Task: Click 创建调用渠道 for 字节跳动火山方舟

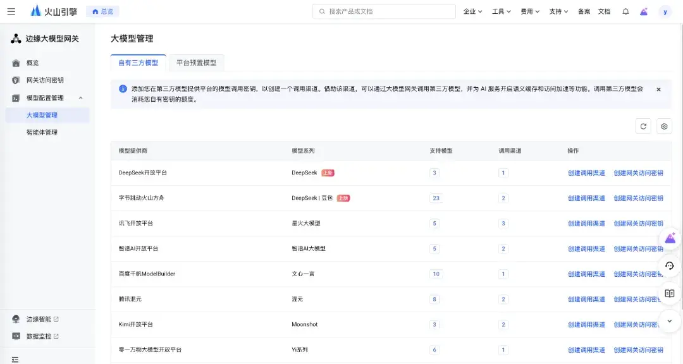Action: click(x=586, y=198)
